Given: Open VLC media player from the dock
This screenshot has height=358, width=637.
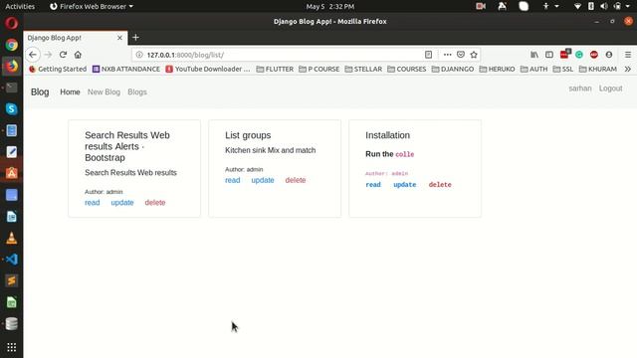Looking at the screenshot, I should (11, 238).
